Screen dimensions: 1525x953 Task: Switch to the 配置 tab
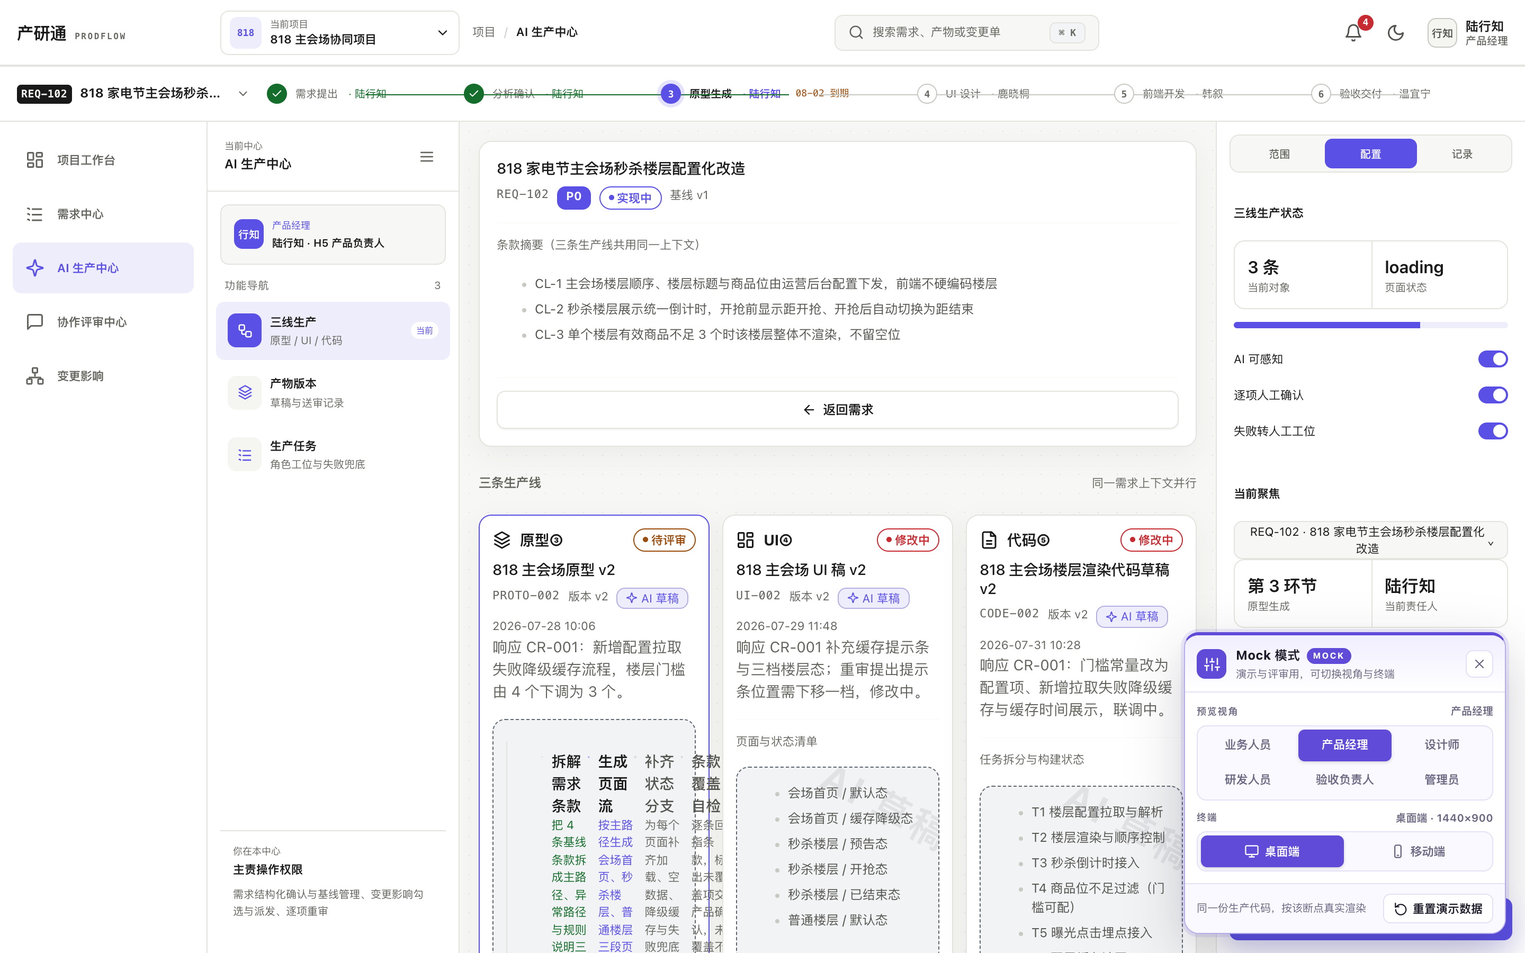[x=1370, y=154]
